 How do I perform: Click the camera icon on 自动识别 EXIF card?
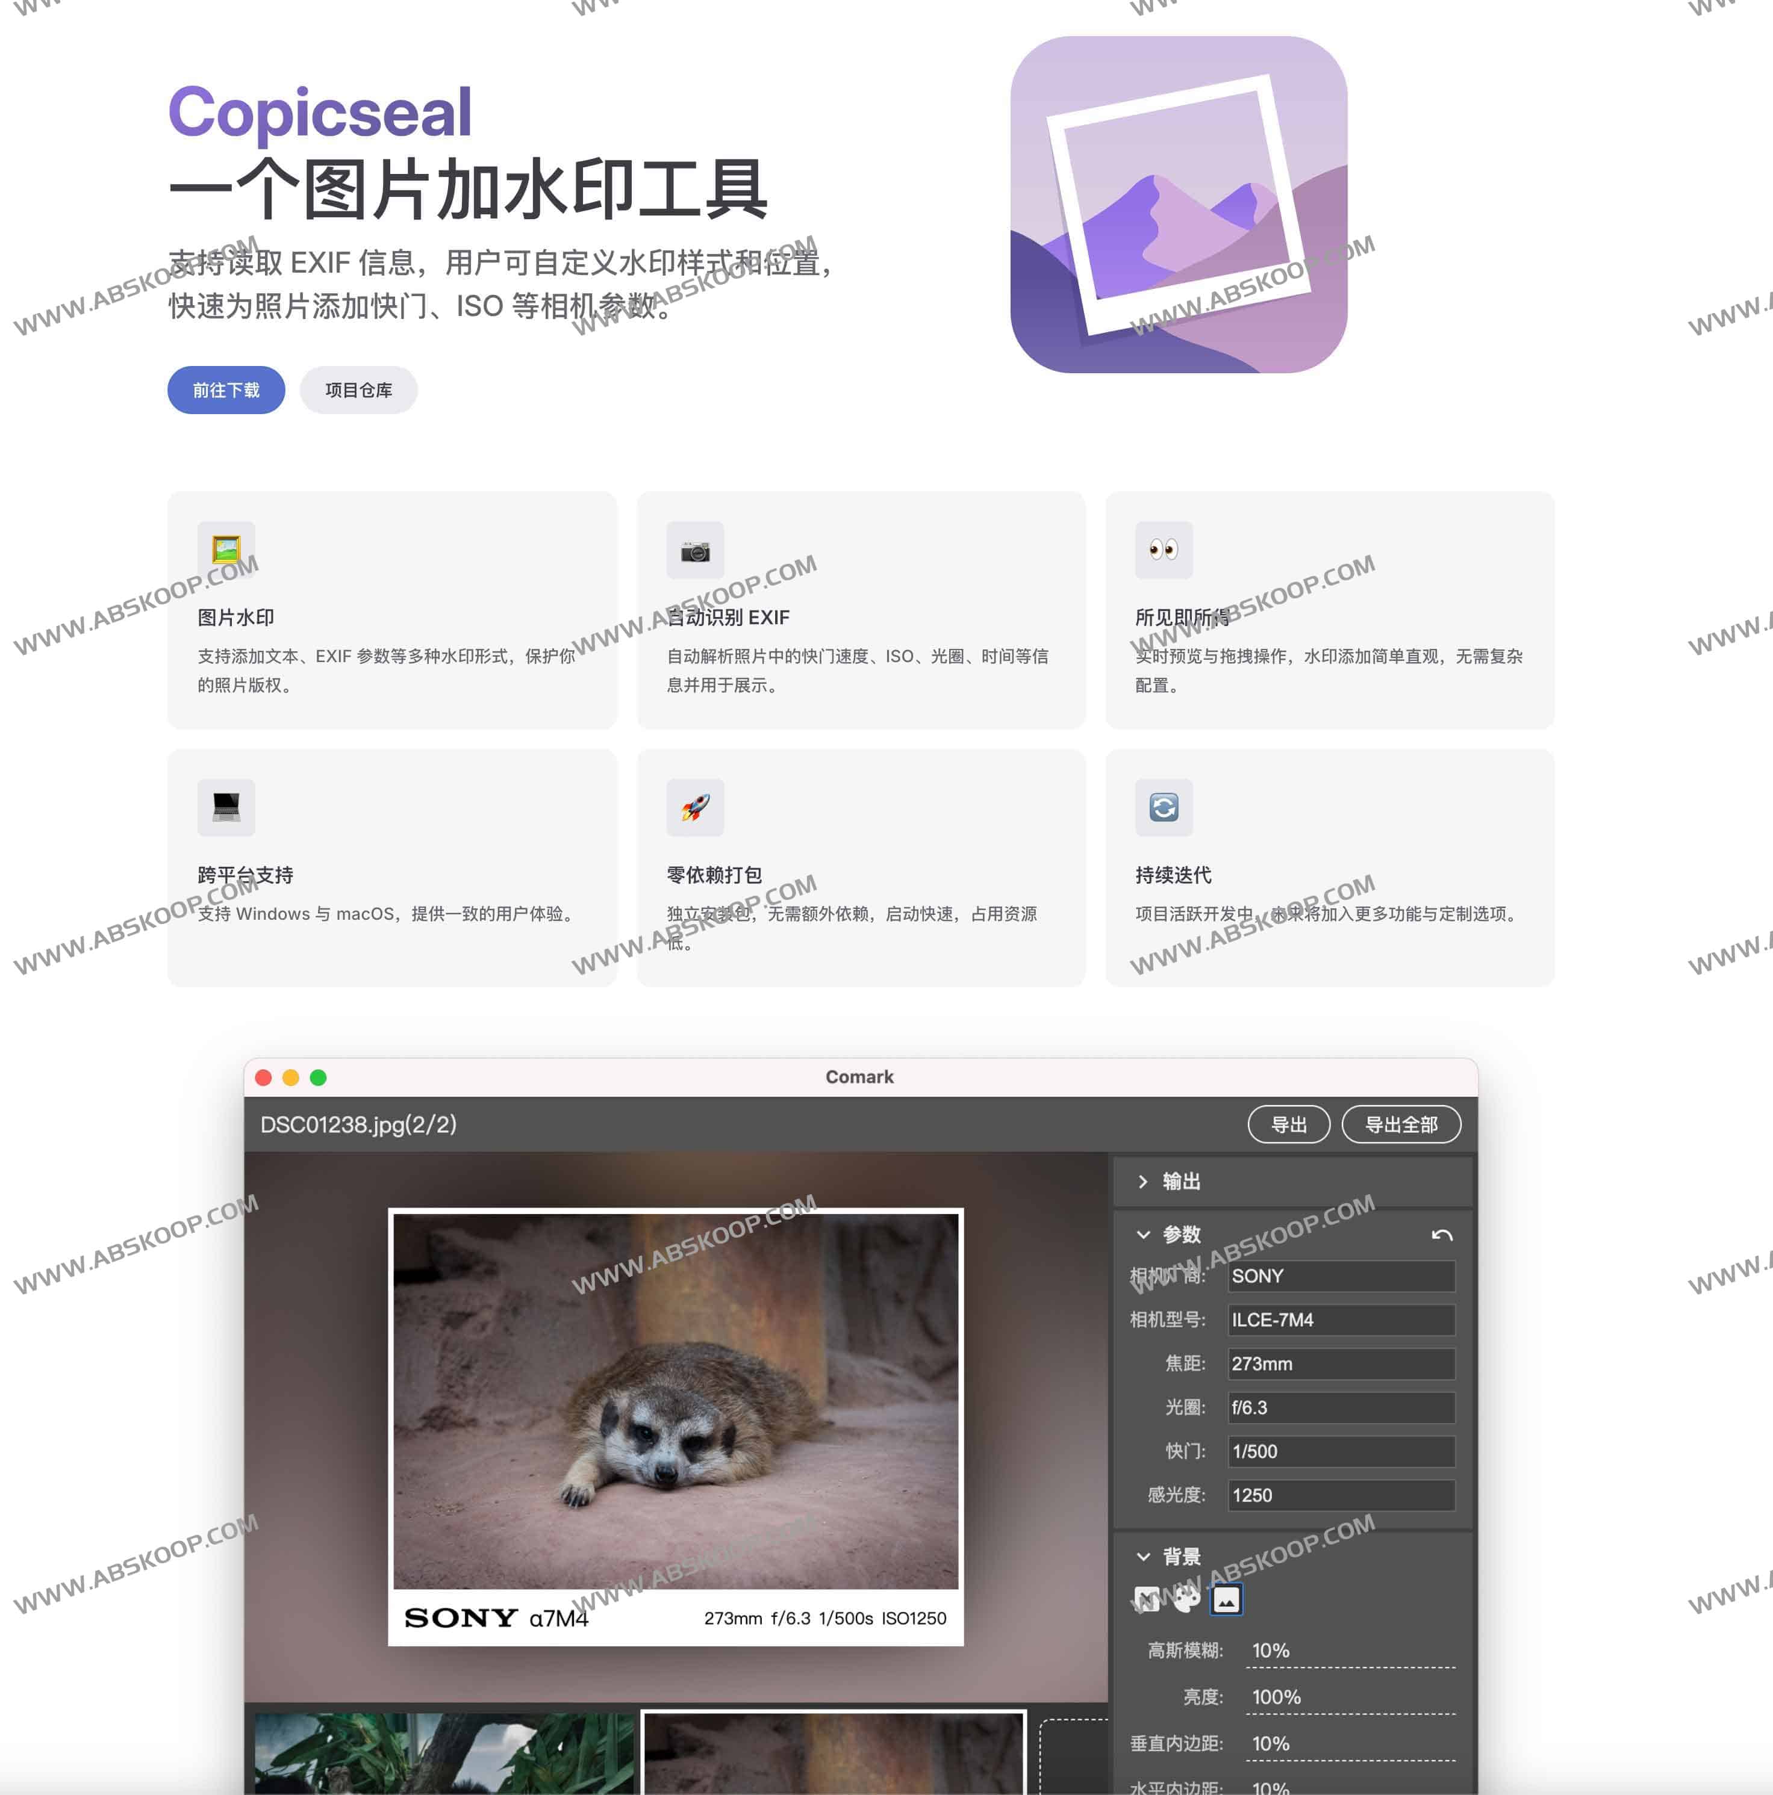click(696, 550)
